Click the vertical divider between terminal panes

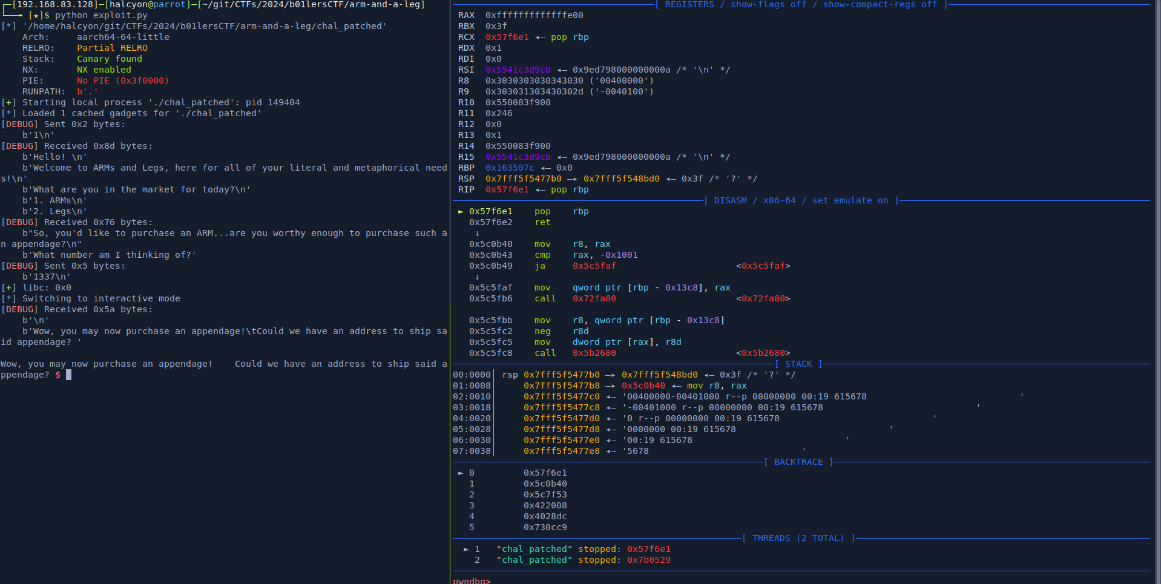coord(450,290)
